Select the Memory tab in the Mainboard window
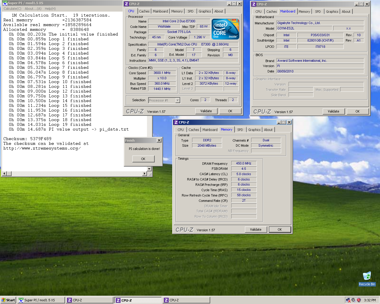The width and height of the screenshot is (380, 304). [304, 12]
